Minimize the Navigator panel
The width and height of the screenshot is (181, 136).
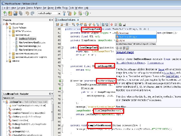50,94
